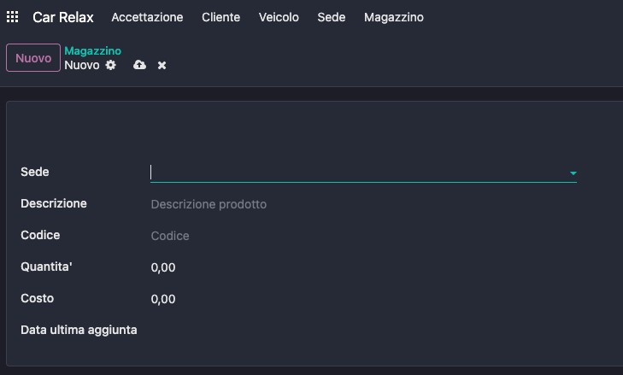Image resolution: width=623 pixels, height=375 pixels.
Task: Open the Magazzino top menu
Action: [394, 17]
